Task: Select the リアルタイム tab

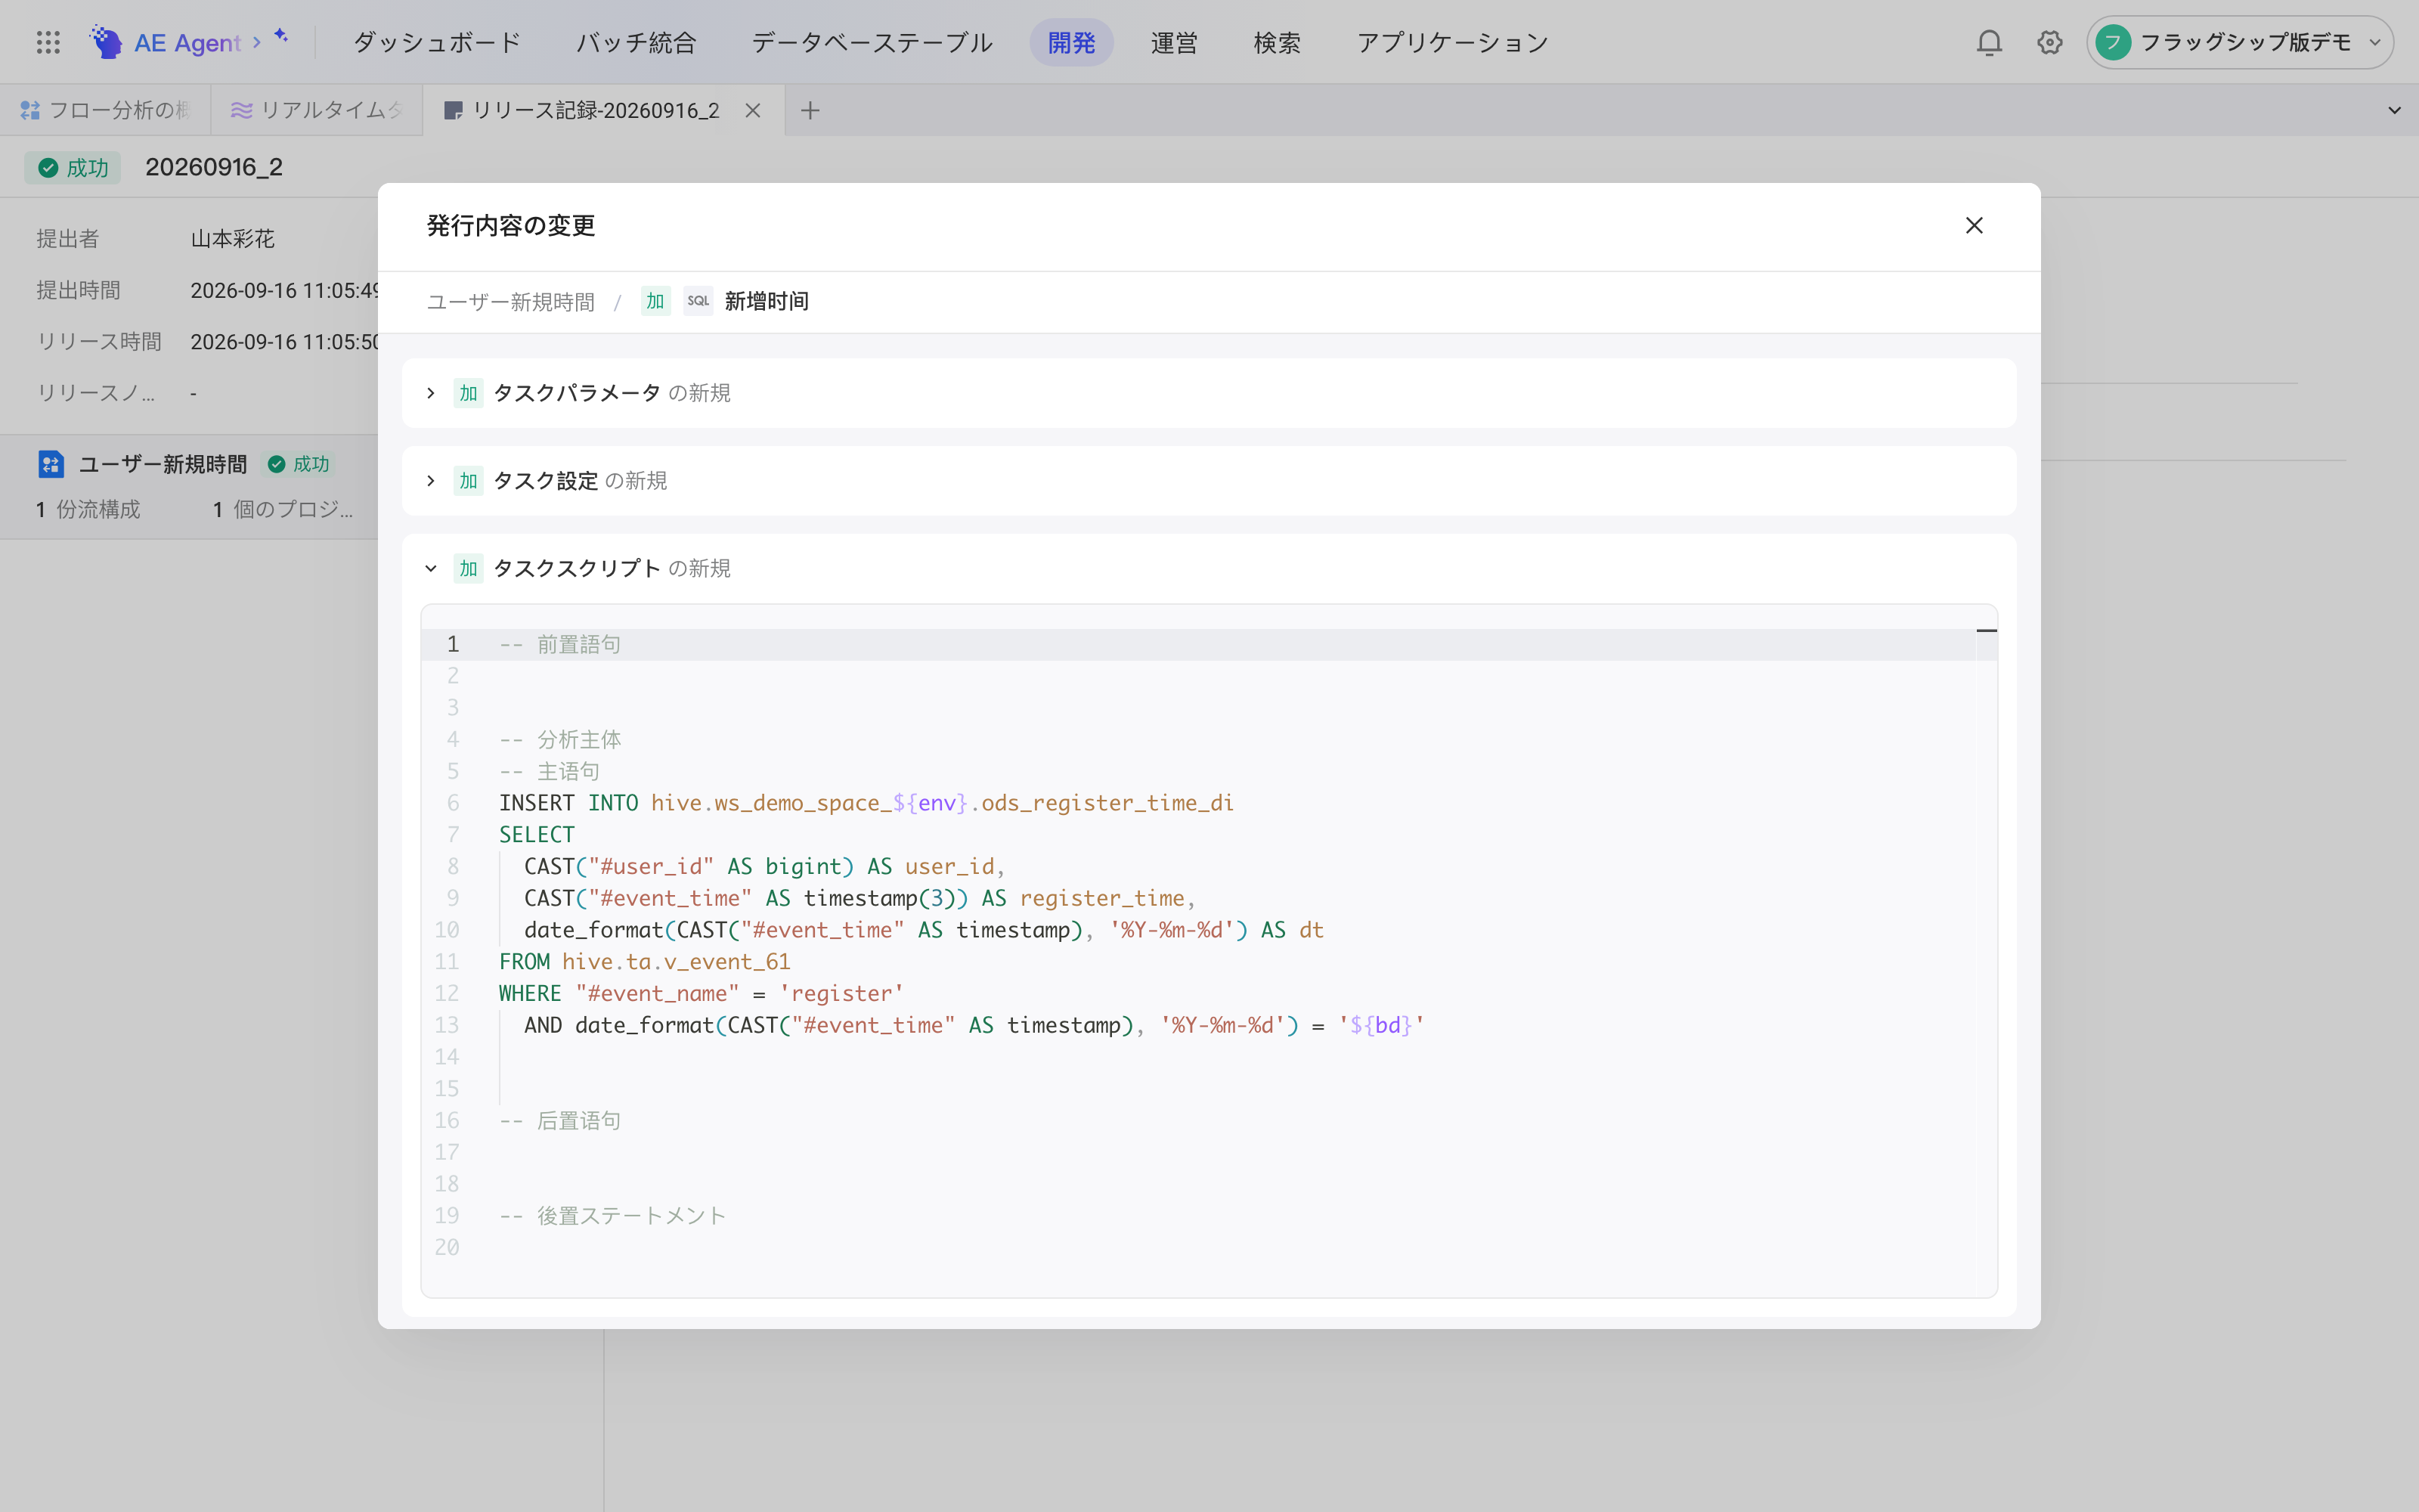Action: pyautogui.click(x=316, y=110)
